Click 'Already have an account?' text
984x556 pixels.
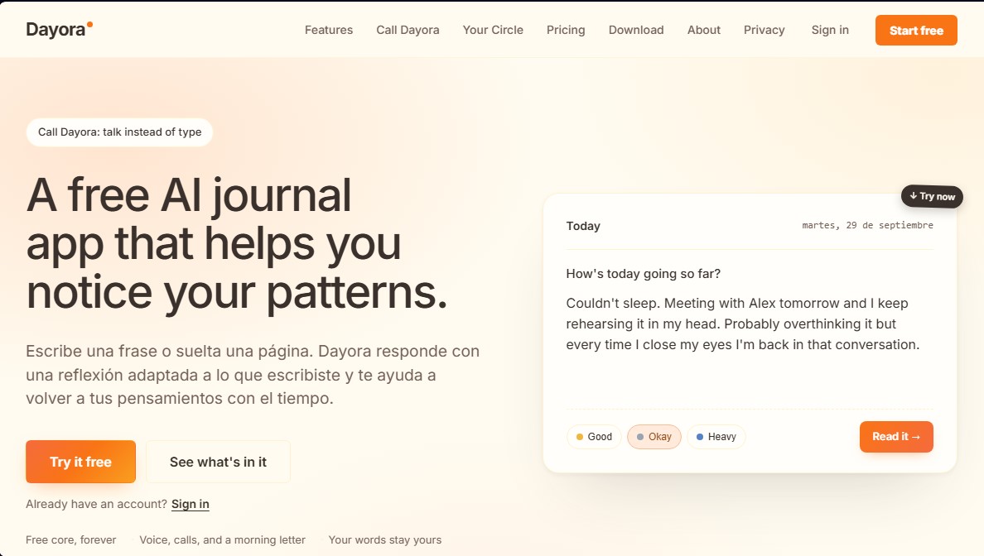coord(97,504)
